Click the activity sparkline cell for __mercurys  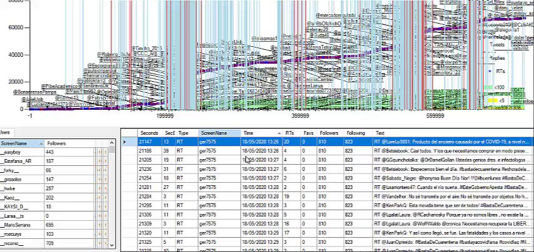coord(101,235)
